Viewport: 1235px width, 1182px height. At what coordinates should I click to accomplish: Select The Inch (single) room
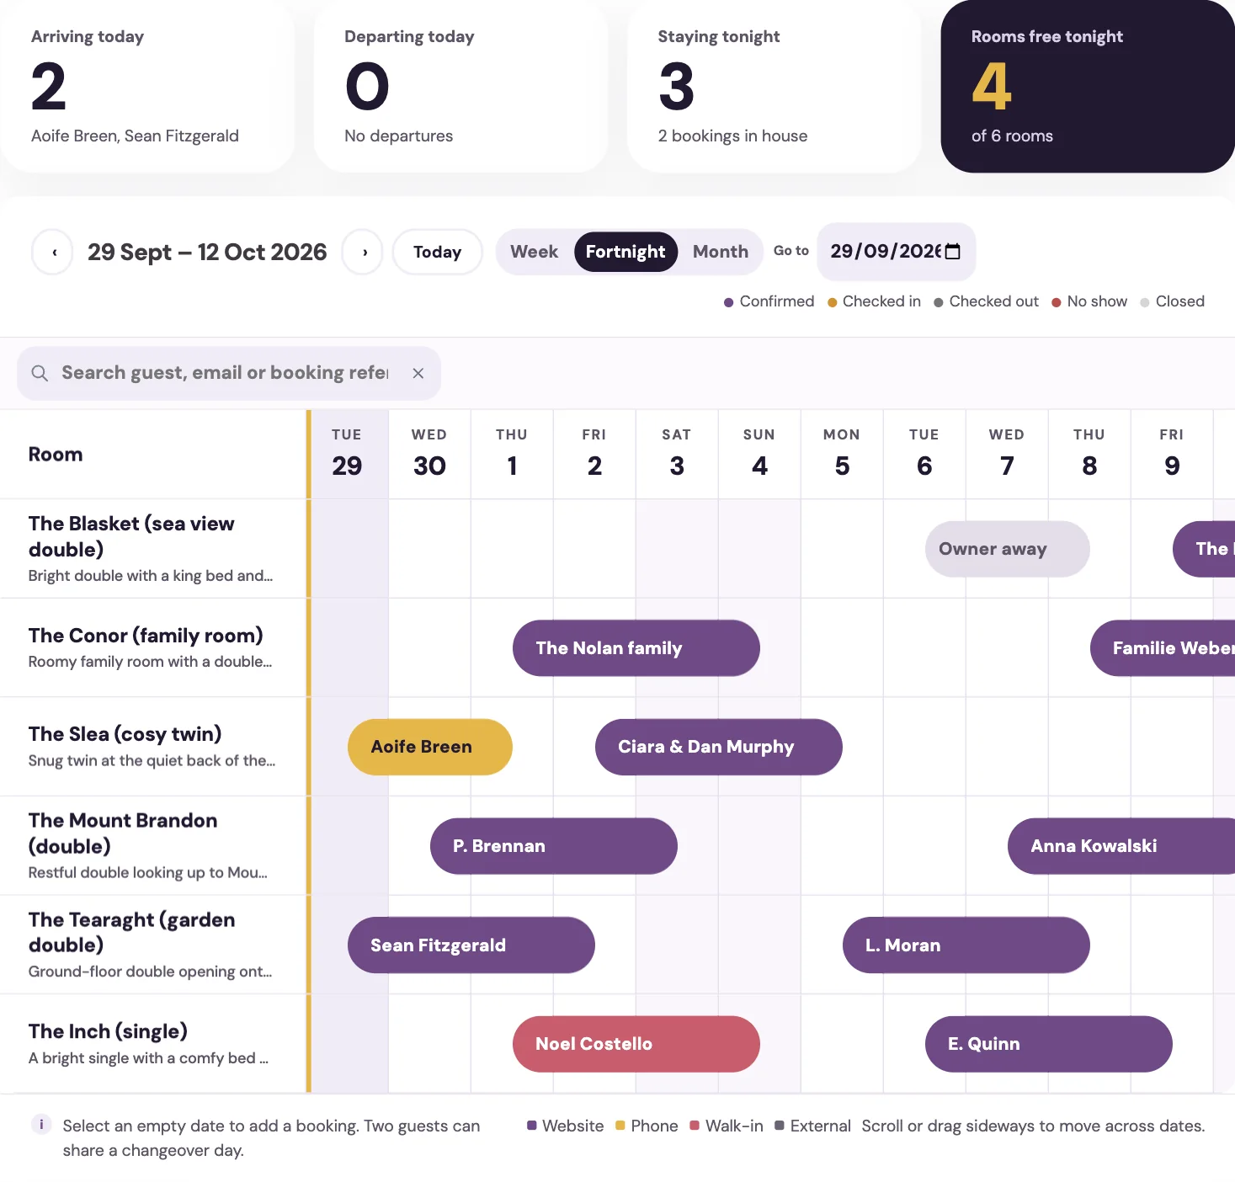152,1044
